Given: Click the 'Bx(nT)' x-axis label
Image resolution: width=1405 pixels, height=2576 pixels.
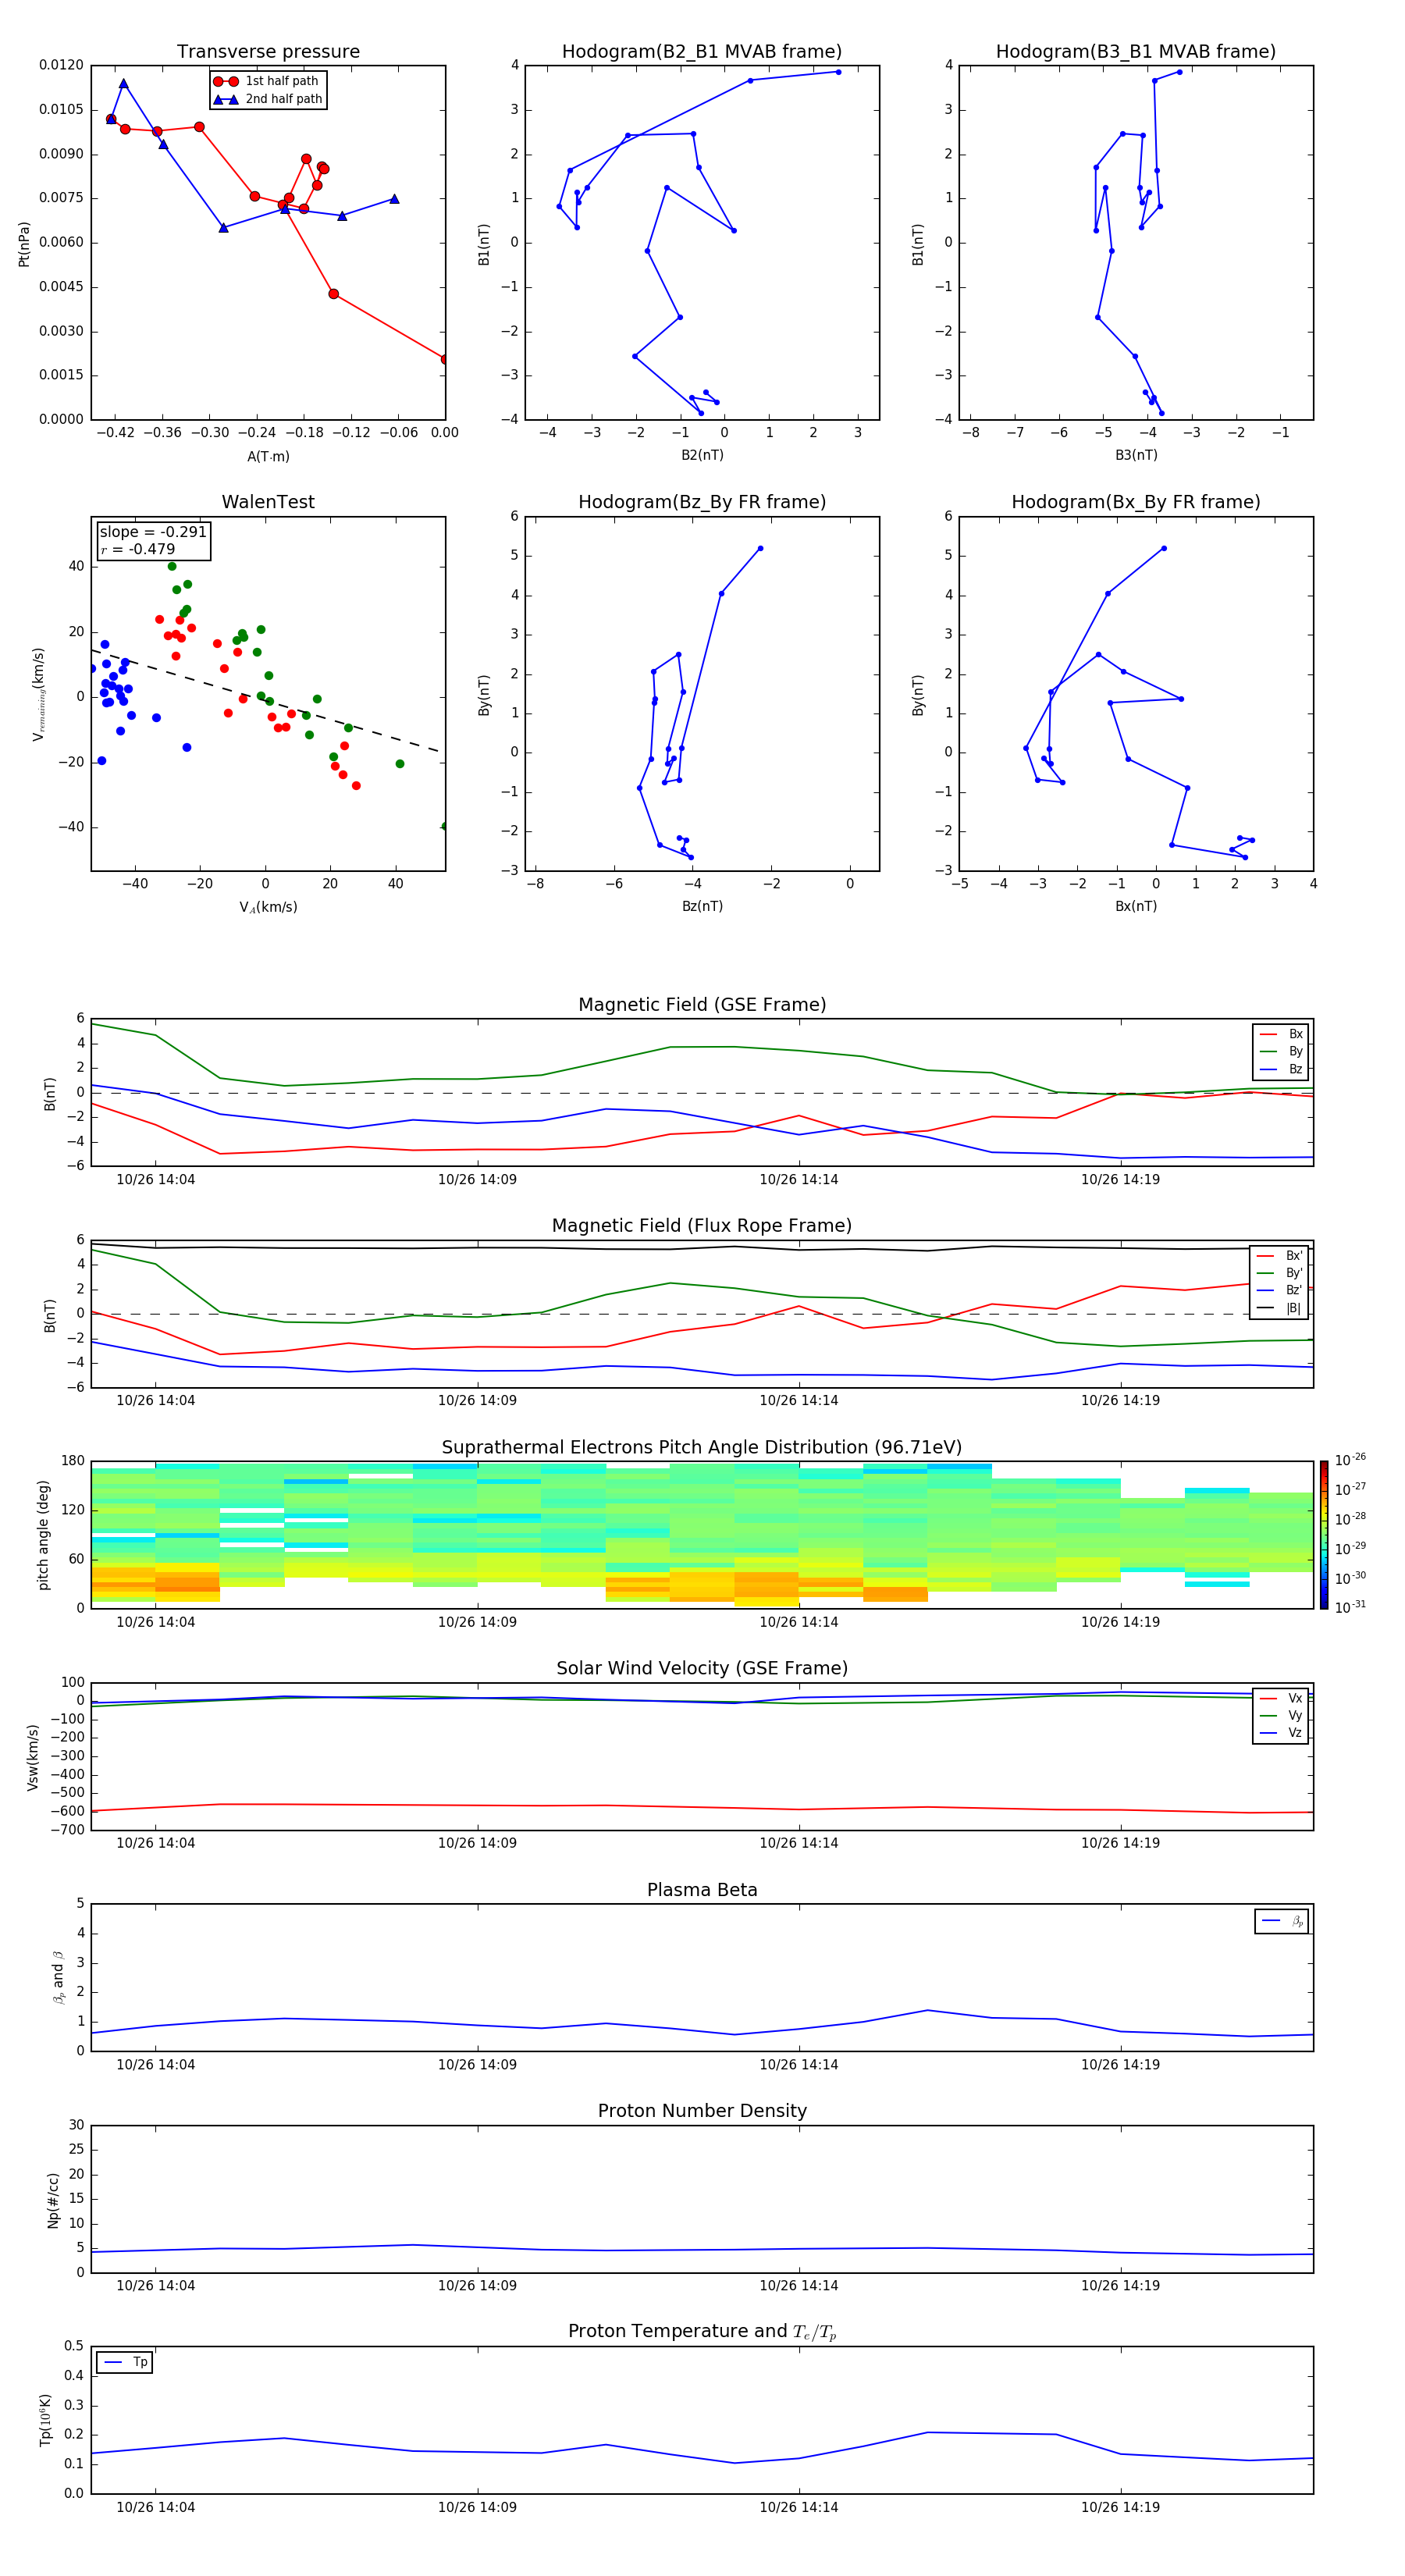Looking at the screenshot, I should pyautogui.click(x=1136, y=906).
